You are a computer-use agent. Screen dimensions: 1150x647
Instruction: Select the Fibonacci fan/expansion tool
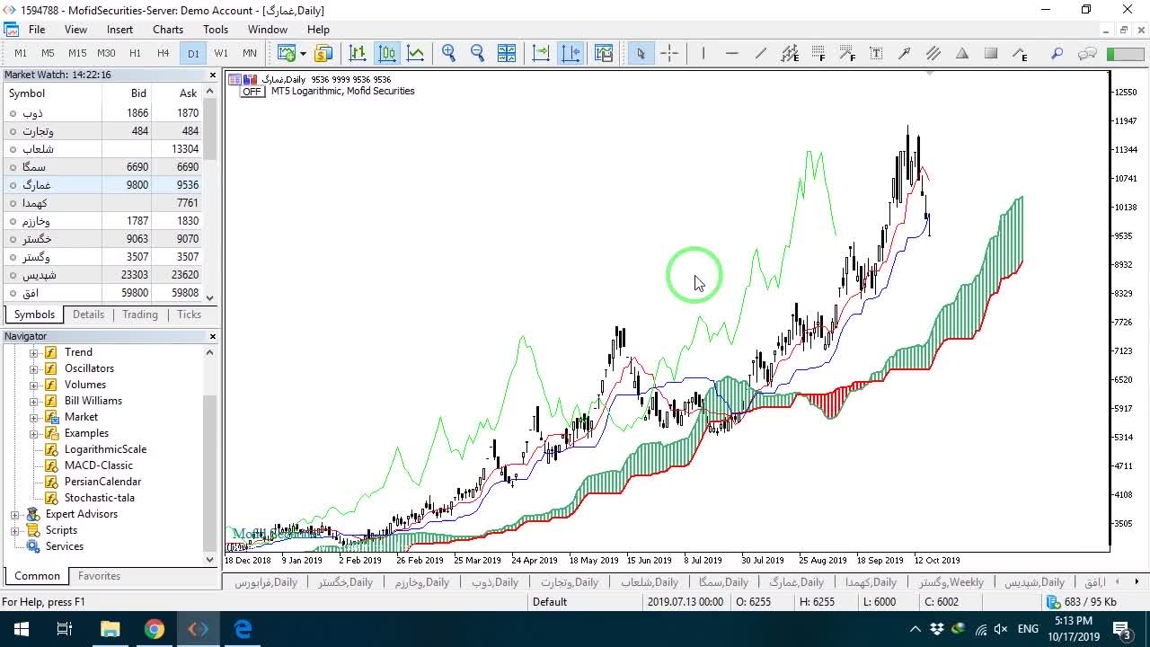click(847, 54)
